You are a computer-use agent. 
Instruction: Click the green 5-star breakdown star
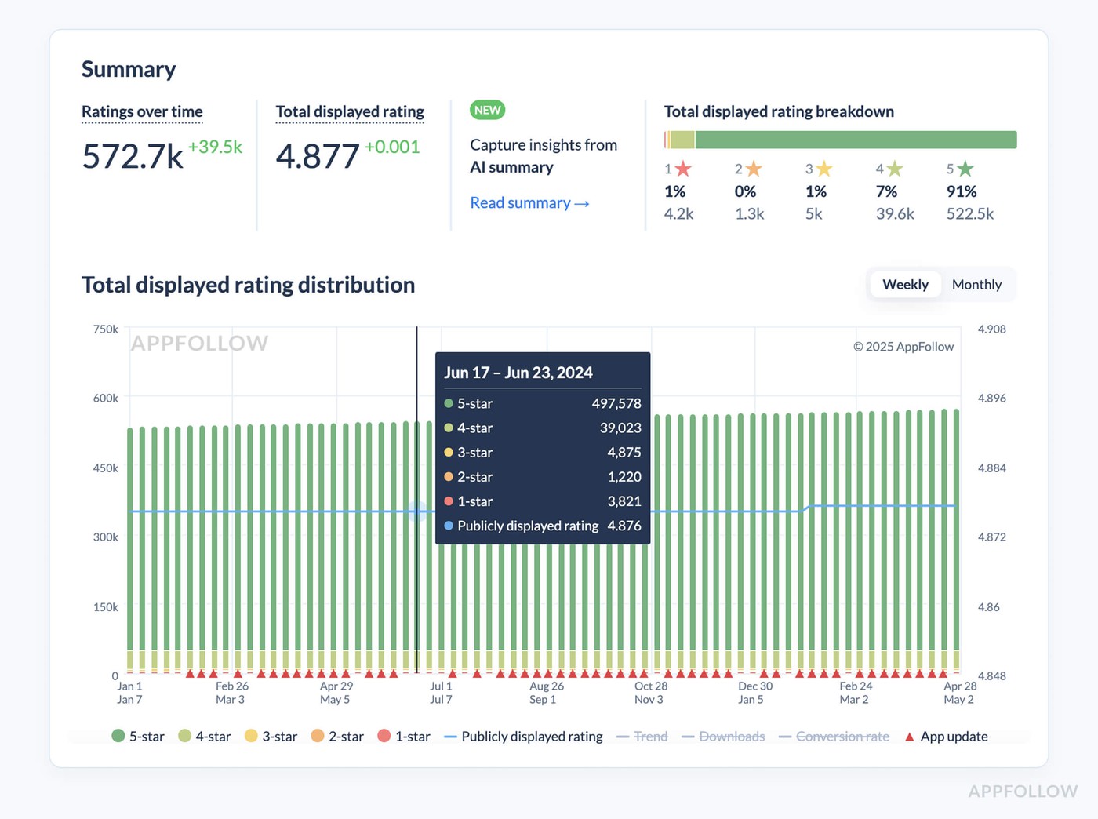pyautogui.click(x=966, y=168)
